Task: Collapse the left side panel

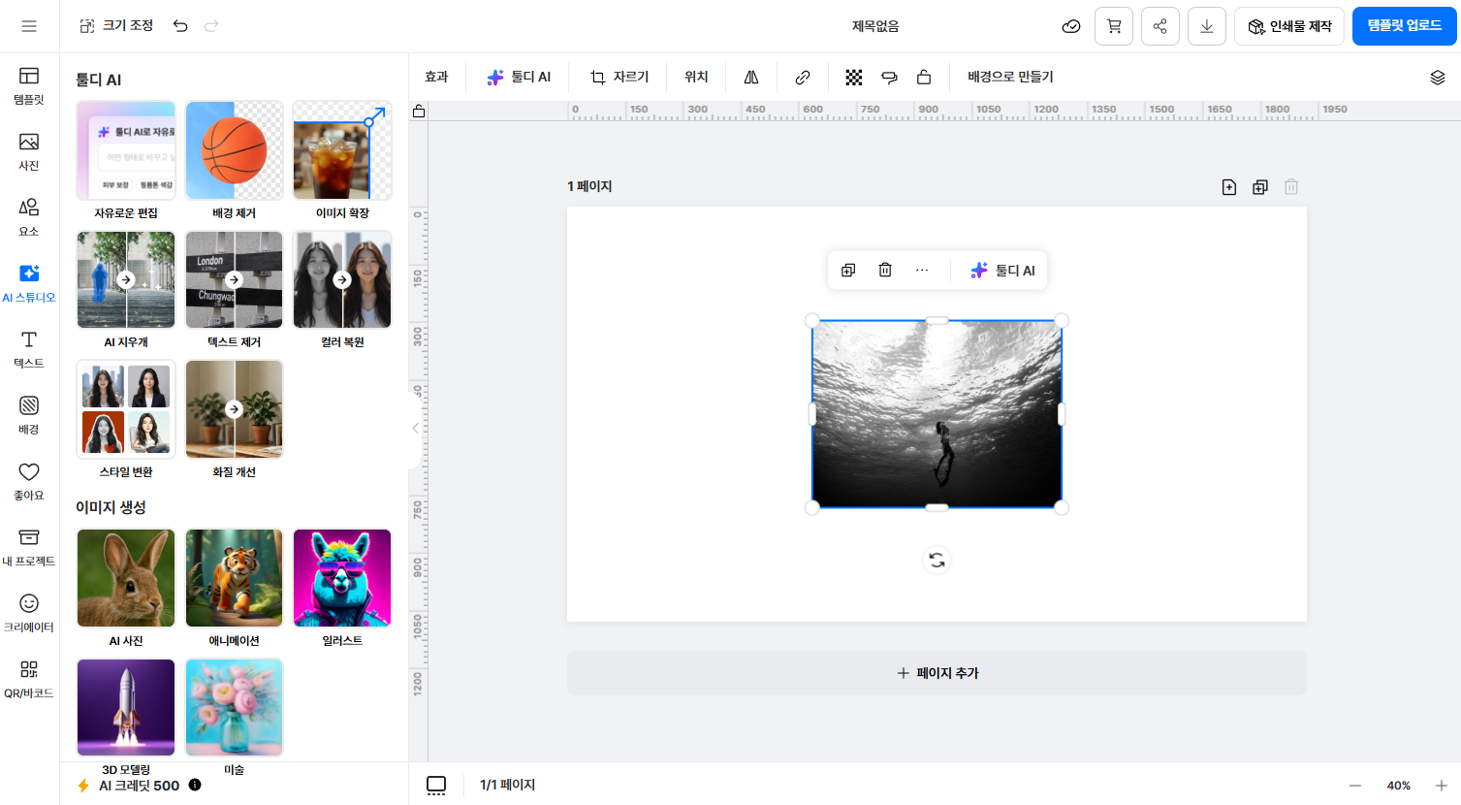Action: [x=416, y=428]
